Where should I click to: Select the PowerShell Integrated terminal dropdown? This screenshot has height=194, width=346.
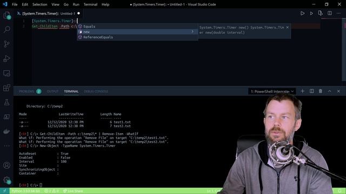(272, 91)
